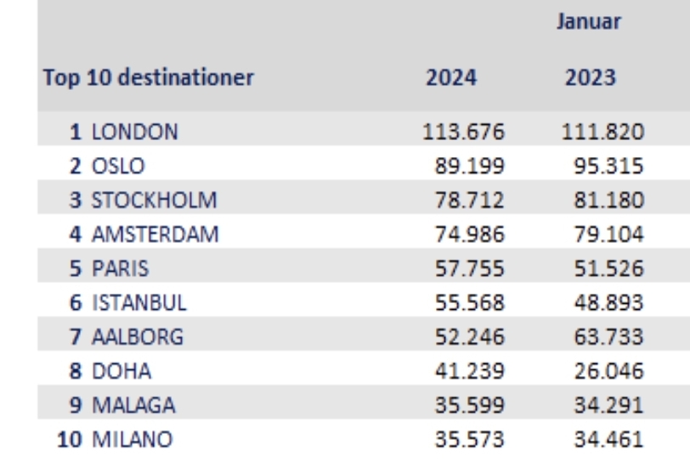Select the AALBORG destination cell
This screenshot has height=472, width=690.
[x=139, y=337]
